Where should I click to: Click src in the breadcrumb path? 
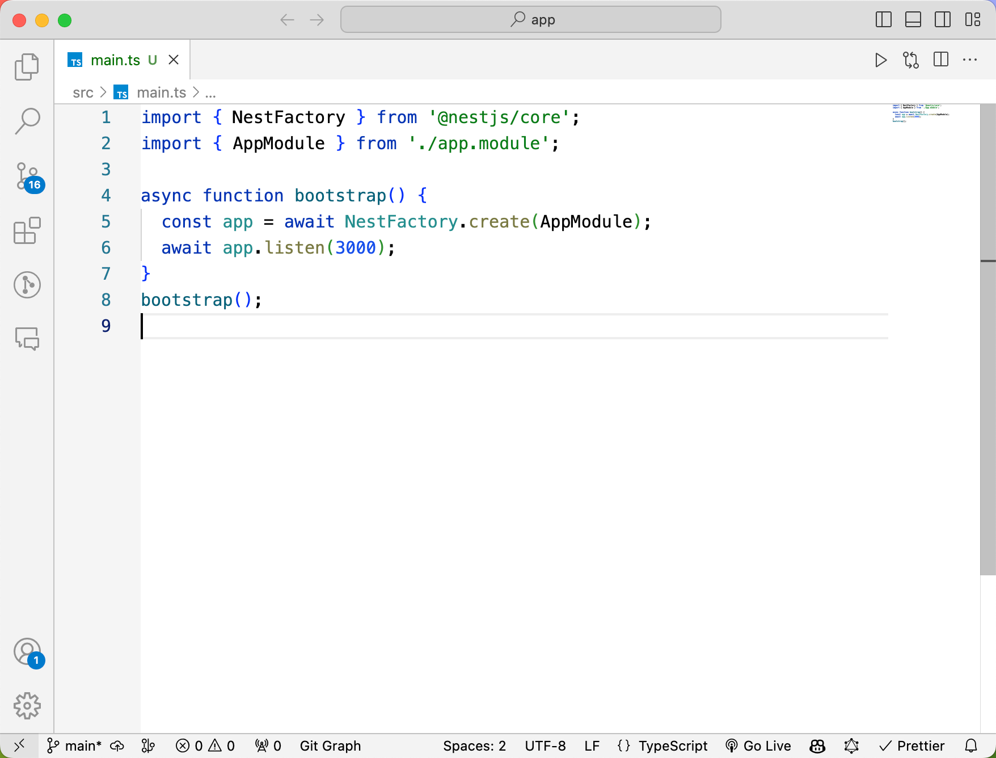pos(83,92)
